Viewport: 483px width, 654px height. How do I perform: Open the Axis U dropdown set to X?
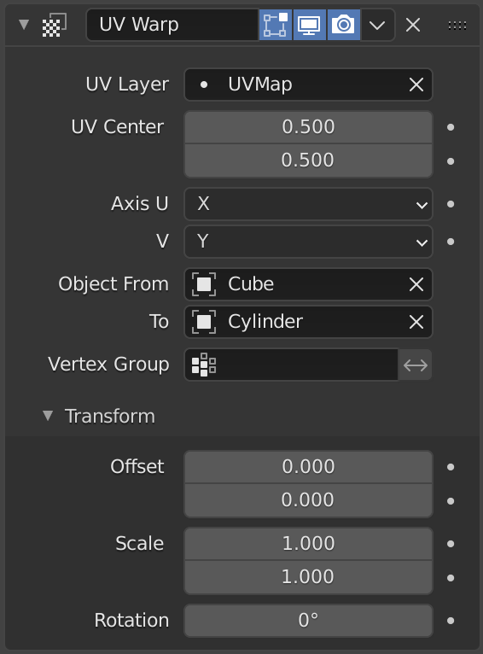pos(308,204)
